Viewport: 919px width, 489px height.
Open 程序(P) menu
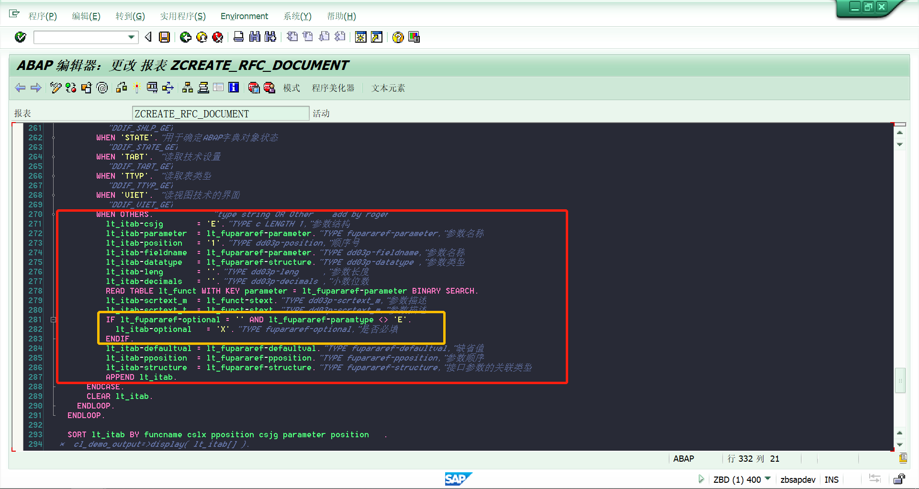43,16
